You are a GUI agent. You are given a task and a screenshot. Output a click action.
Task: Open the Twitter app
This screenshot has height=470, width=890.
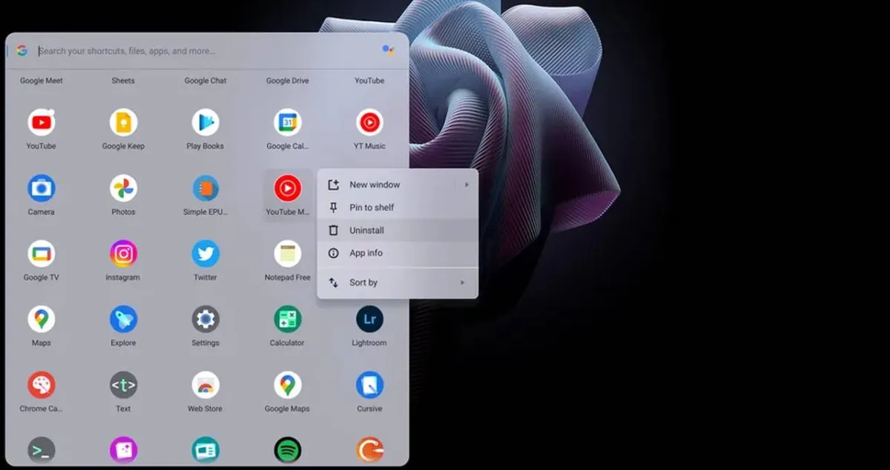(x=205, y=254)
